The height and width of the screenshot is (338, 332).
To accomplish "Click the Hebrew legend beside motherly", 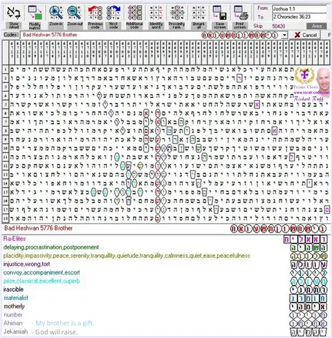I will tap(308, 306).
